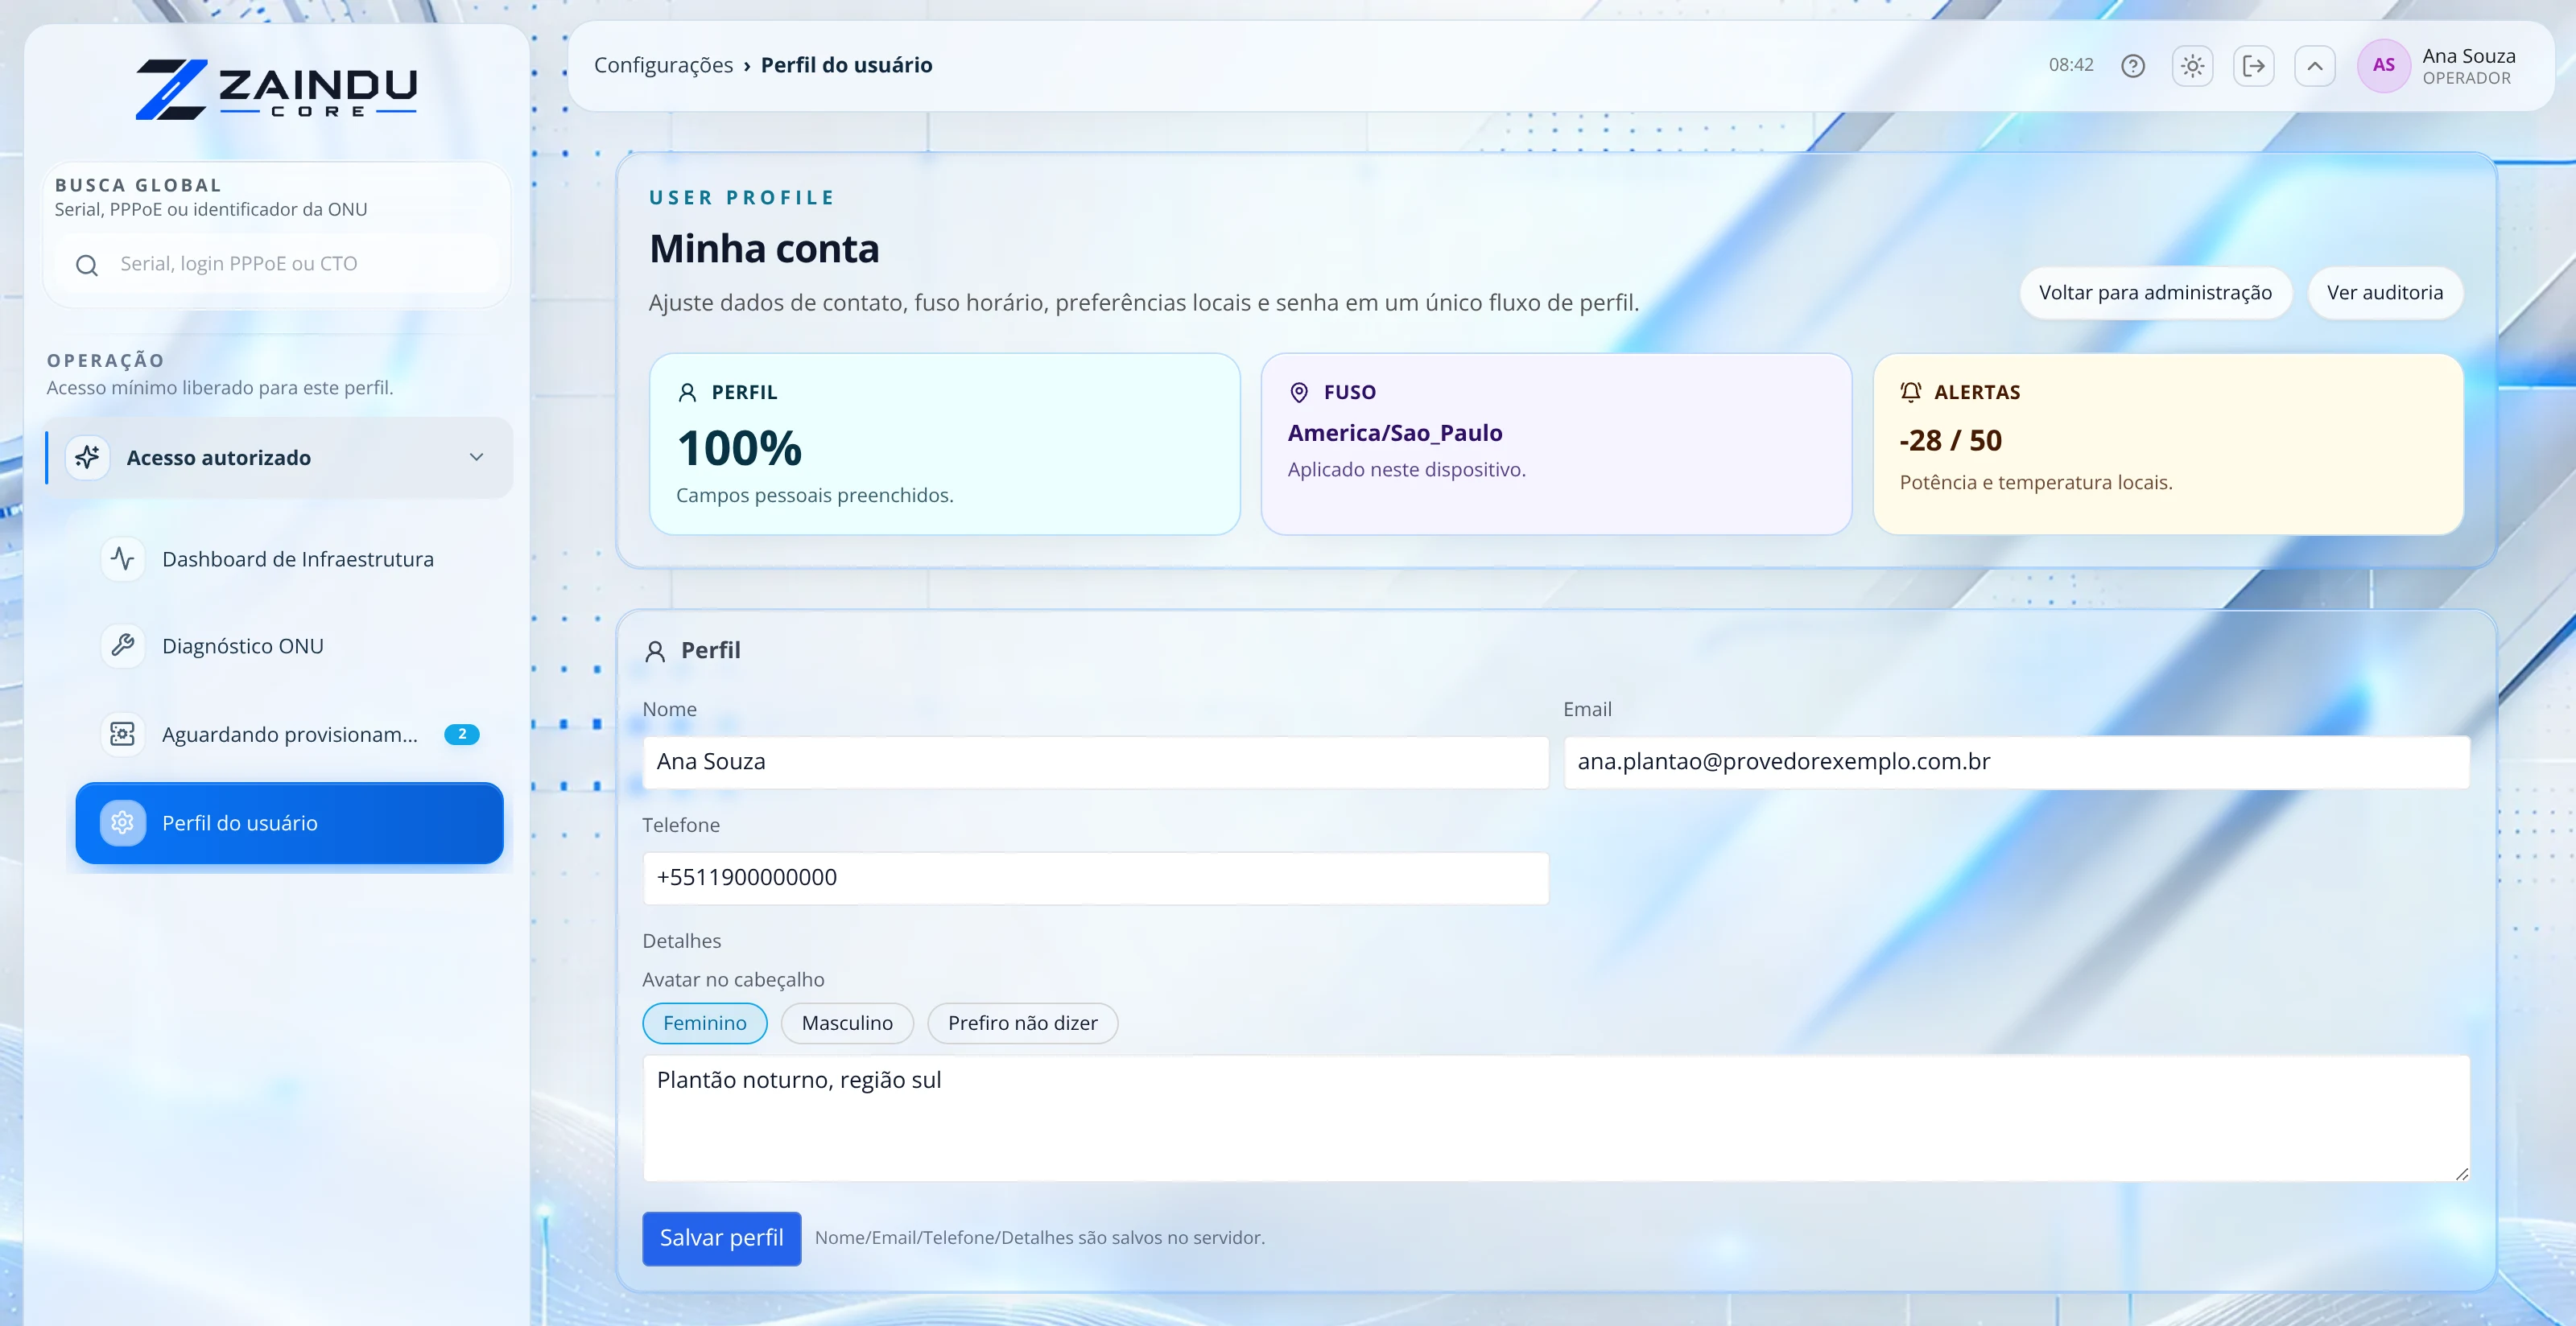Click the notification badge showing 2
This screenshot has height=1326, width=2576.
pyautogui.click(x=462, y=735)
